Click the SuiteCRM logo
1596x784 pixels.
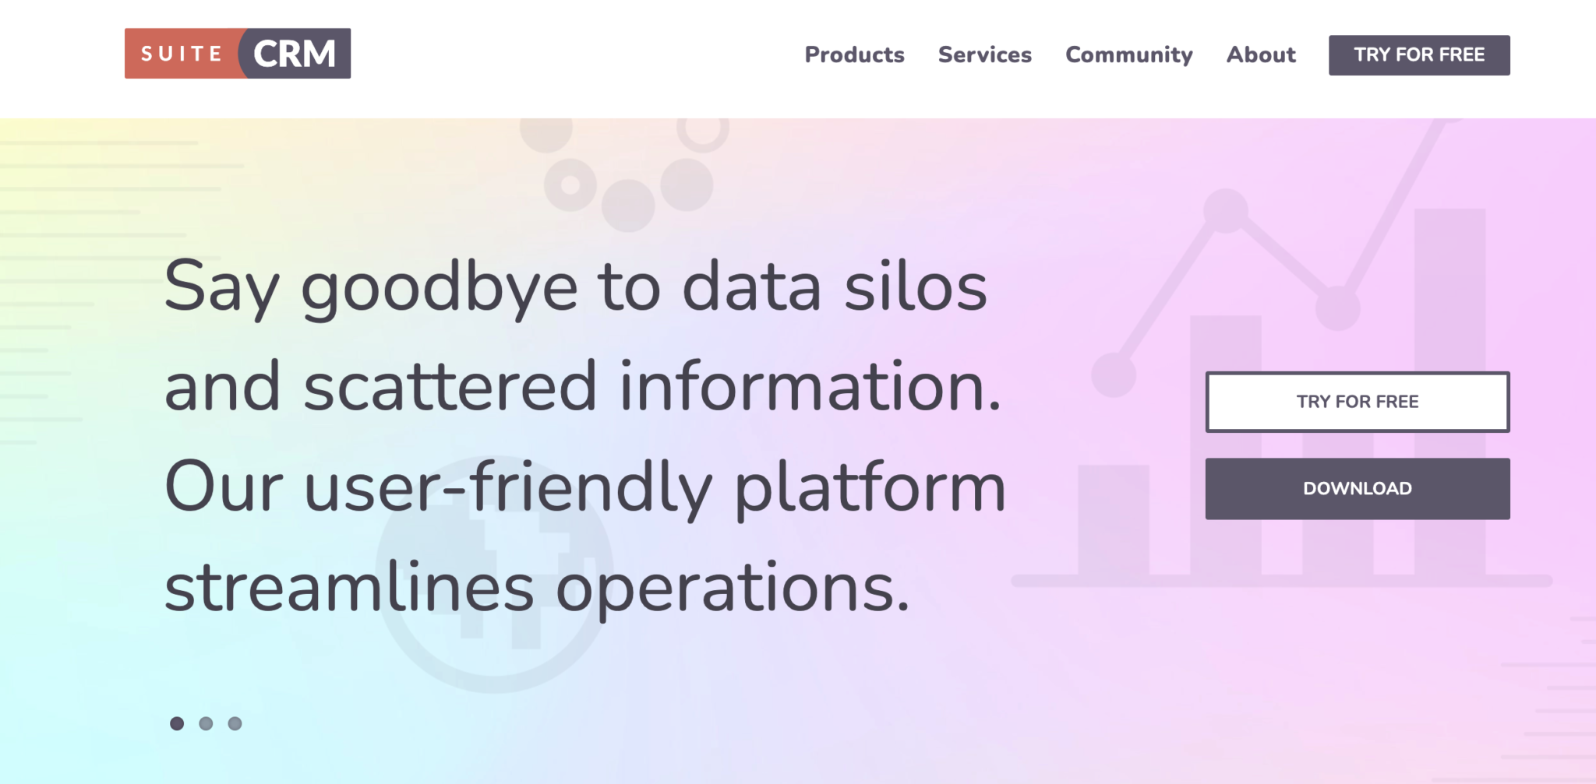click(236, 54)
